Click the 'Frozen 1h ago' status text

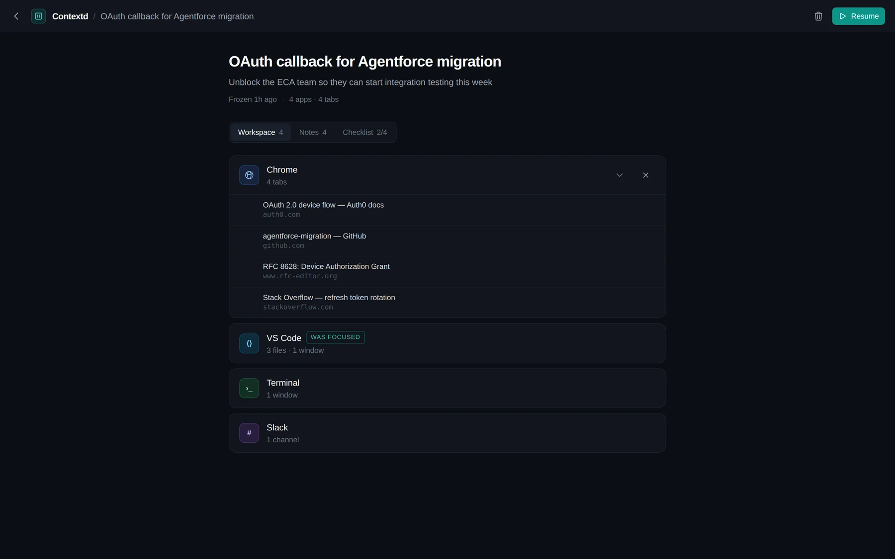tap(253, 99)
